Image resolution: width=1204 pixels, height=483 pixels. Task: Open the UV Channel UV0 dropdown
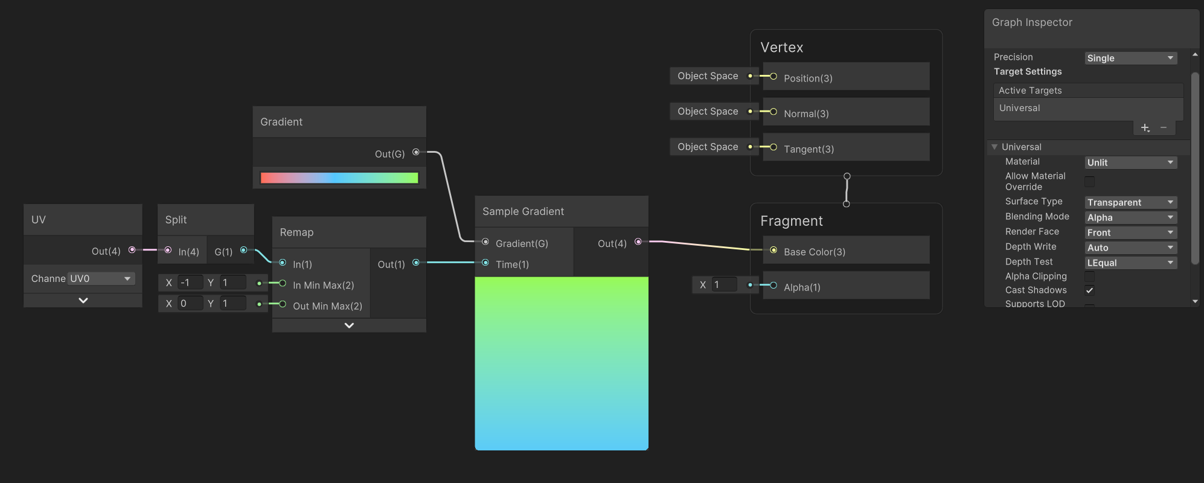coord(101,278)
